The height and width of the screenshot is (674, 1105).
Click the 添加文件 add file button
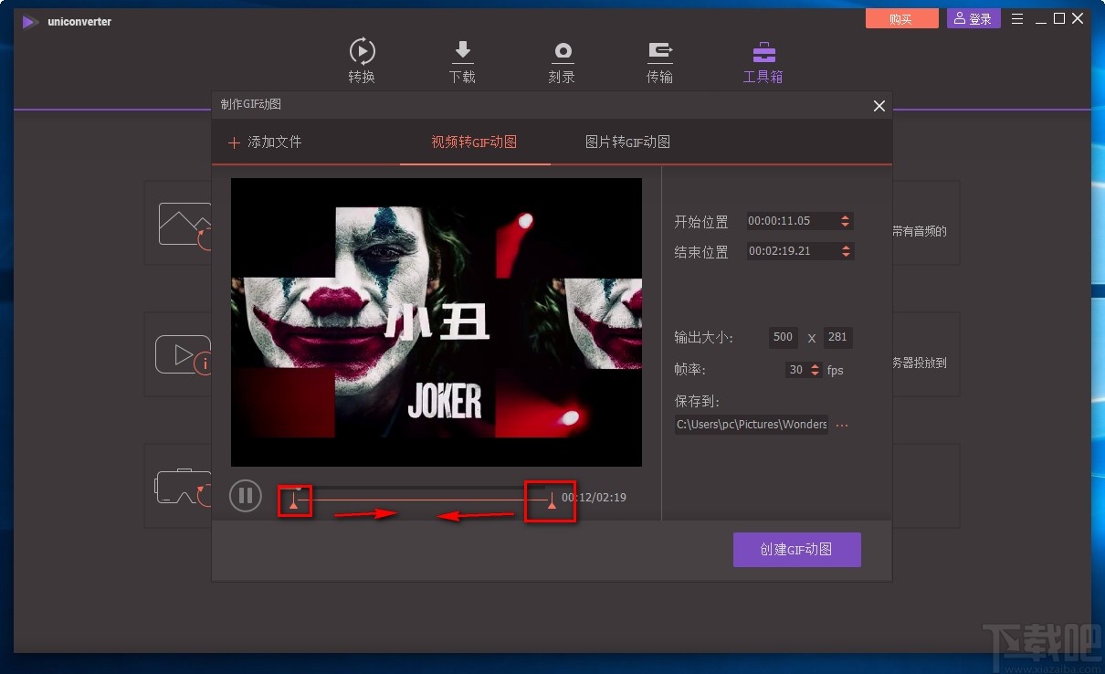[x=264, y=142]
